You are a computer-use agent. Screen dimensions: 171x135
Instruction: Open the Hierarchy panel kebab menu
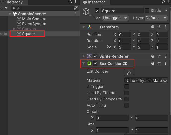click(76, 2)
